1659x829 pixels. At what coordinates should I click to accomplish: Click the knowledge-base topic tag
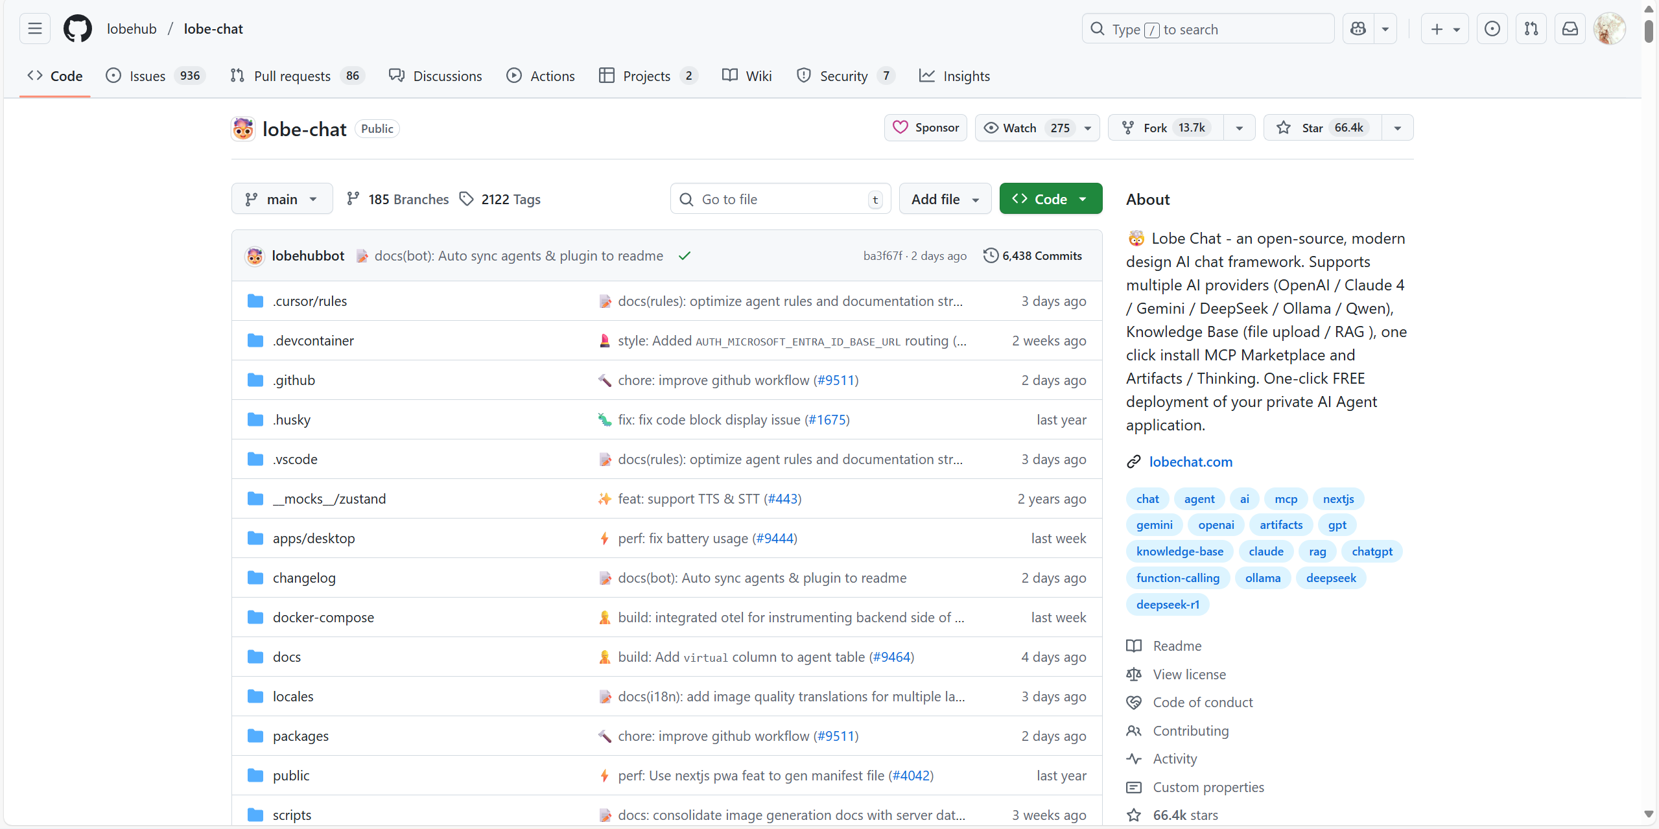pyautogui.click(x=1179, y=552)
